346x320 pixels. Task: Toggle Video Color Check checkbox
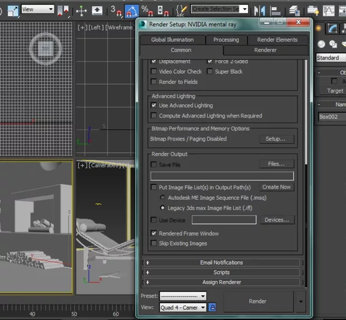(x=153, y=71)
